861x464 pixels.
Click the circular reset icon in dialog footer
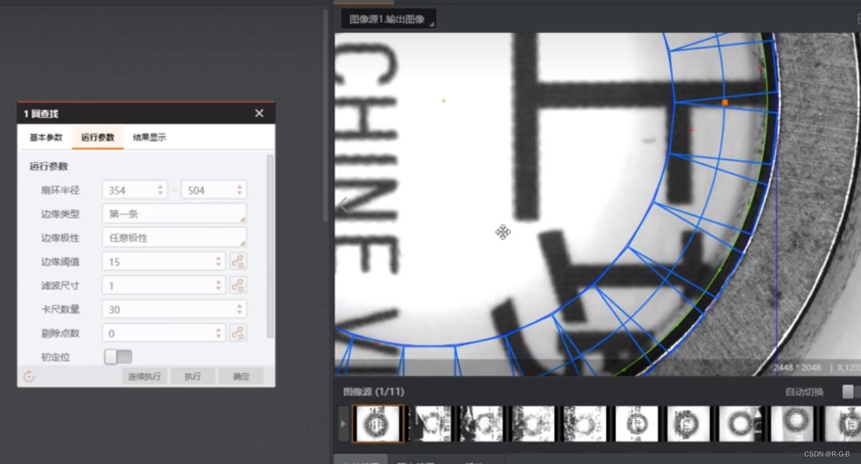29,376
